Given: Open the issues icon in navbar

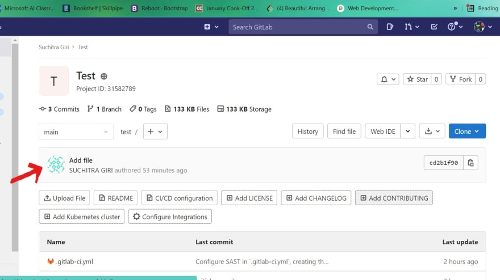Looking at the screenshot, I should click(x=390, y=27).
